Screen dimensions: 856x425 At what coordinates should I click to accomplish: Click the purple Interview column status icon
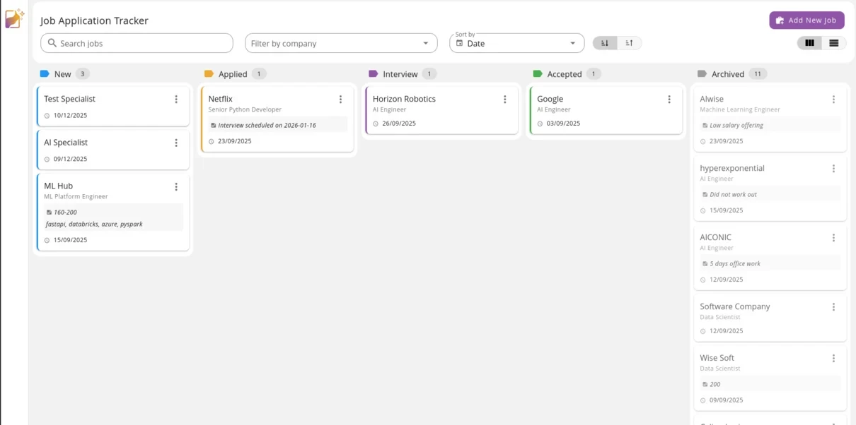(x=371, y=73)
